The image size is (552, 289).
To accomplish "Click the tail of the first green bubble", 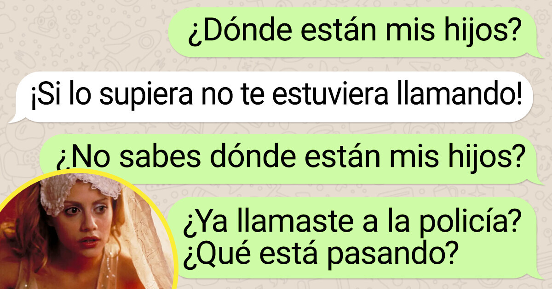I will [x=540, y=54].
